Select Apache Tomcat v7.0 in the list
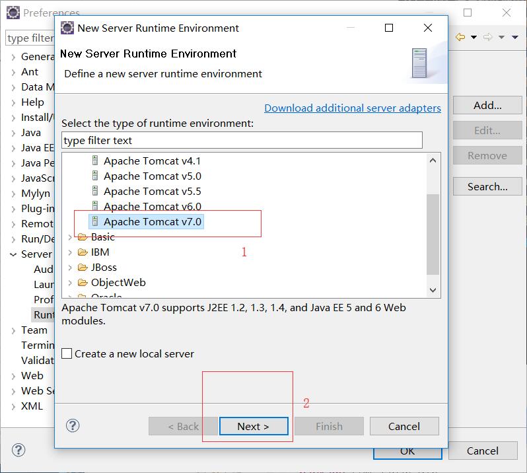 tap(152, 221)
